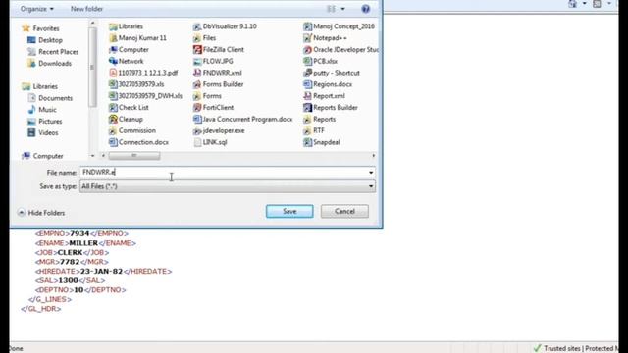Select the Notepad++ shortcut icon

coord(307,38)
